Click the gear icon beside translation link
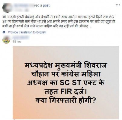Viewport: 122px width, 120px height. pos(4,32)
